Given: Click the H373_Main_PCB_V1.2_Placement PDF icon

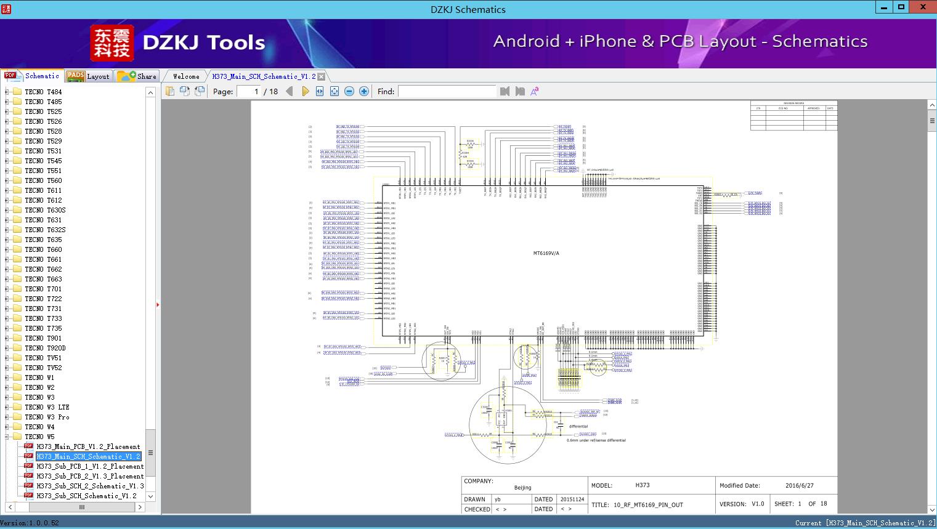Looking at the screenshot, I should (x=28, y=446).
